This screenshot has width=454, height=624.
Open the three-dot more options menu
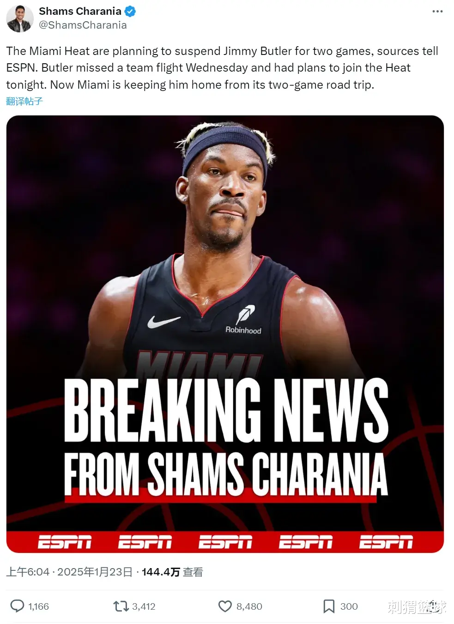437,12
